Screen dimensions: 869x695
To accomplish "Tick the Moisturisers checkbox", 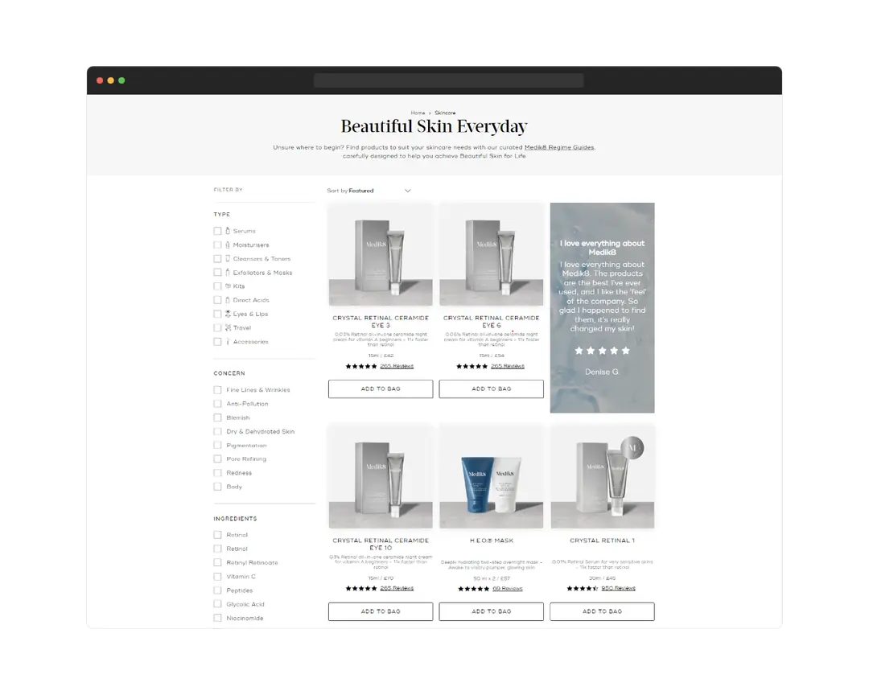I will 217,245.
